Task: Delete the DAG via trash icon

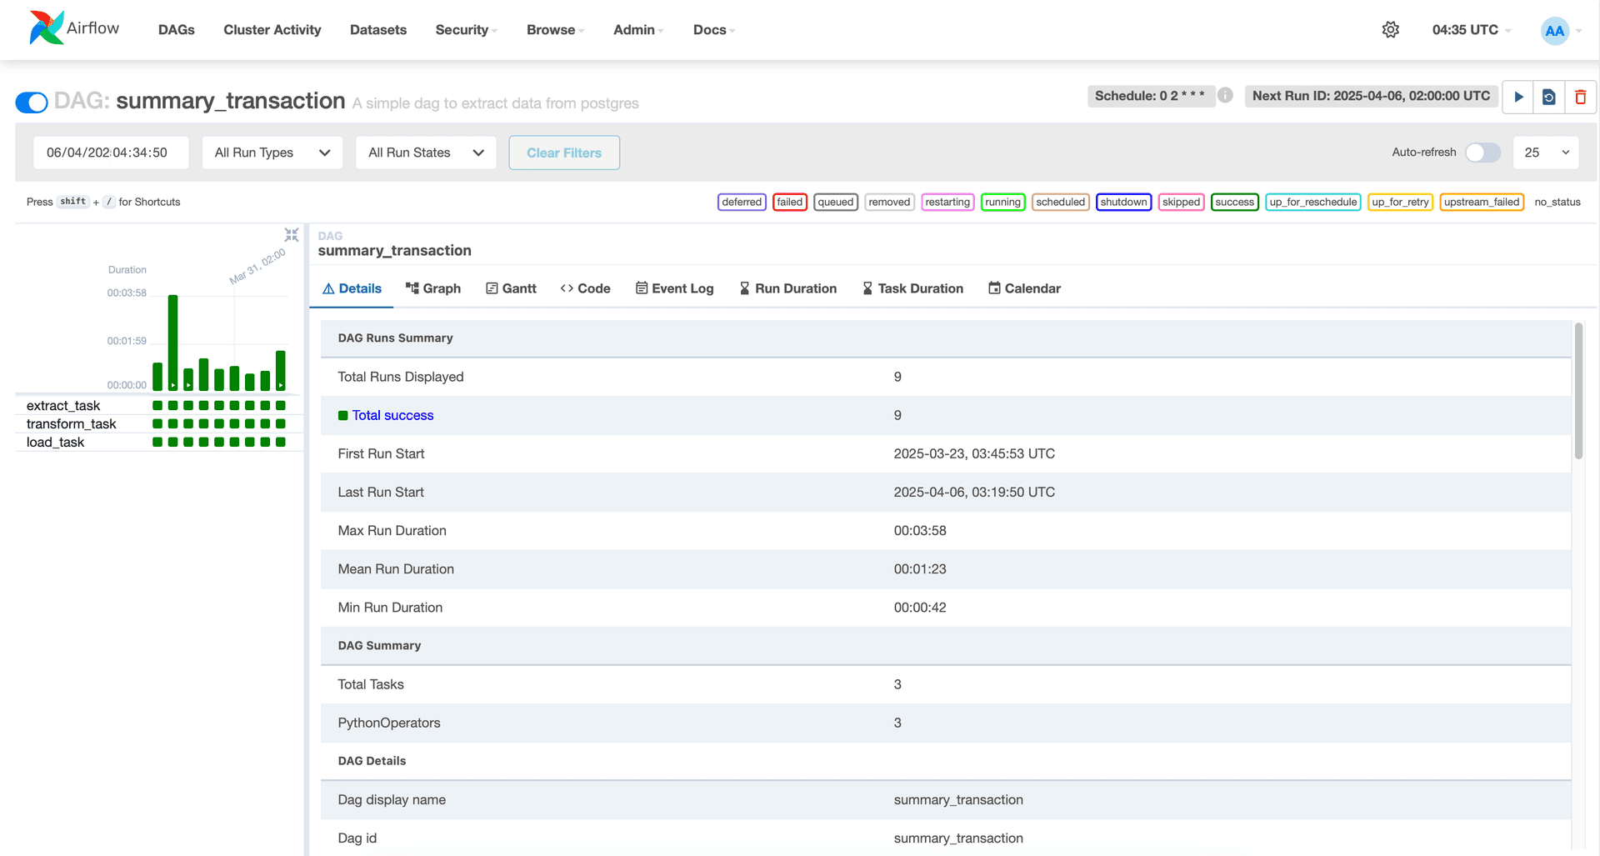Action: coord(1580,97)
